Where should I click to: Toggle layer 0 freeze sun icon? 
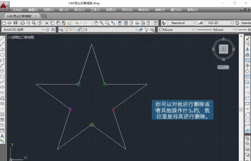[x=71, y=29]
